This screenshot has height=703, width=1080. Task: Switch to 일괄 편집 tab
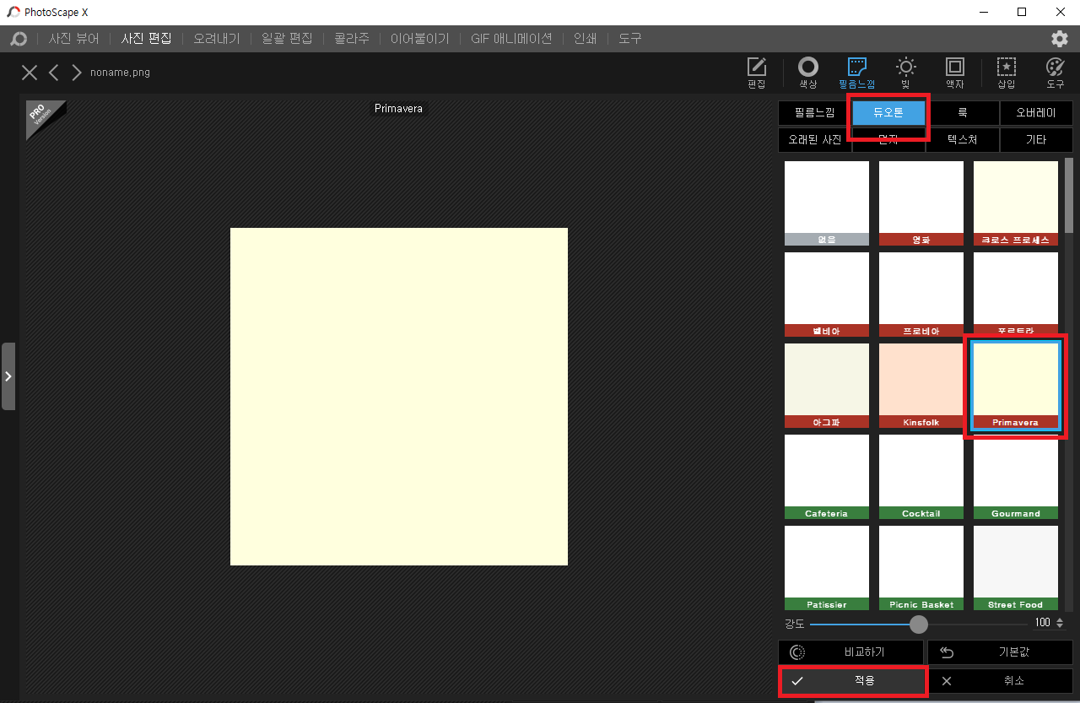coord(287,39)
